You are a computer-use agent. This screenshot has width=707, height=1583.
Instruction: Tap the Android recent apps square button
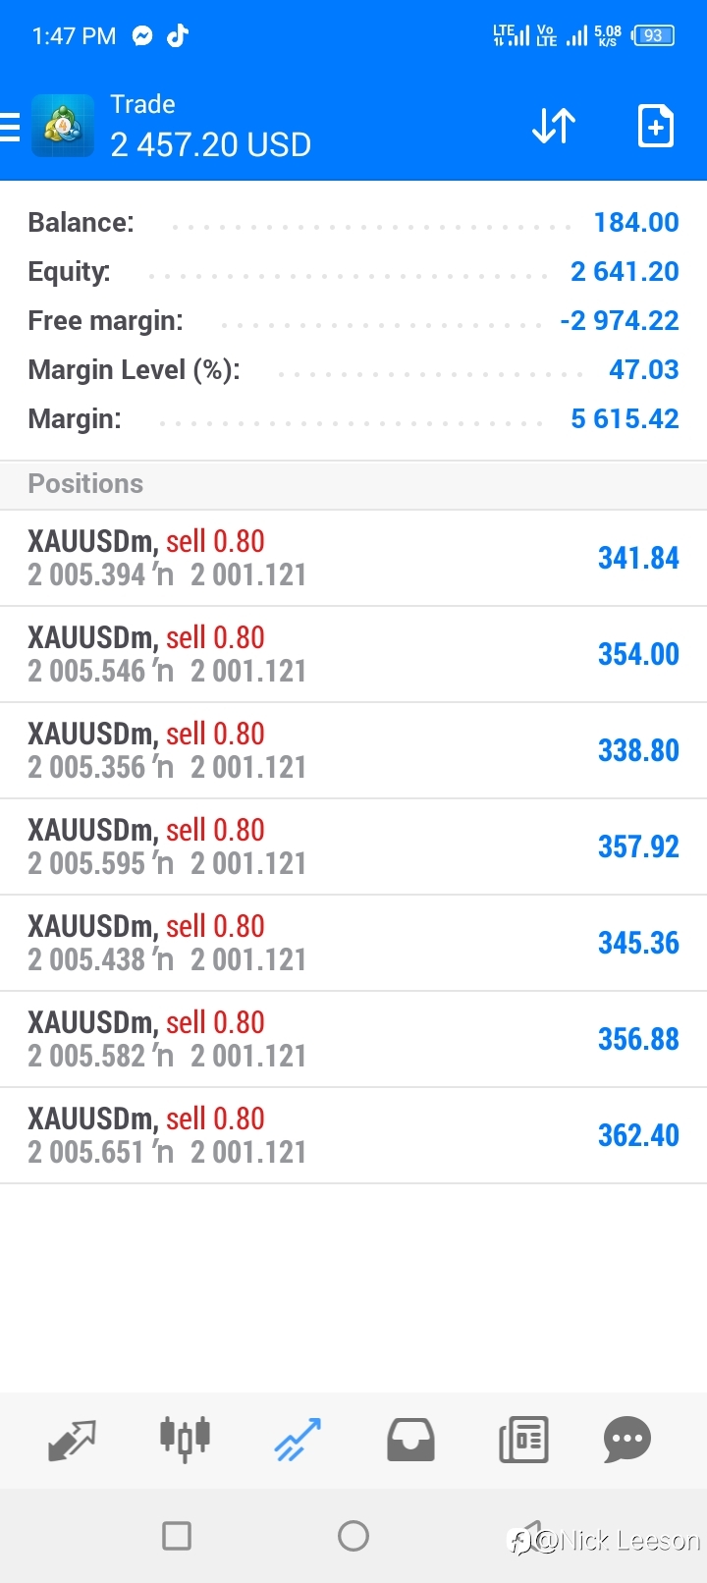[177, 1536]
